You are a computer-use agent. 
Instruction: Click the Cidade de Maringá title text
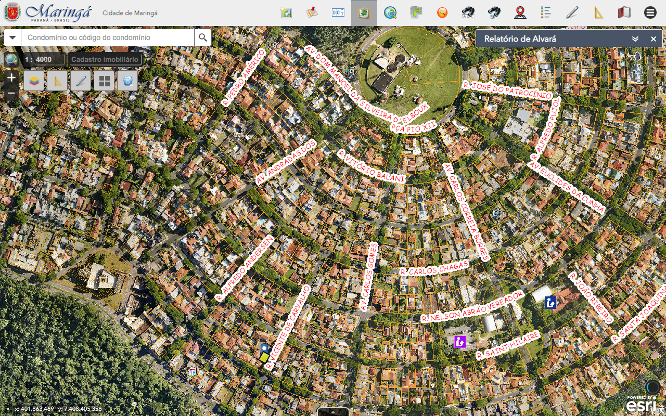(x=130, y=12)
